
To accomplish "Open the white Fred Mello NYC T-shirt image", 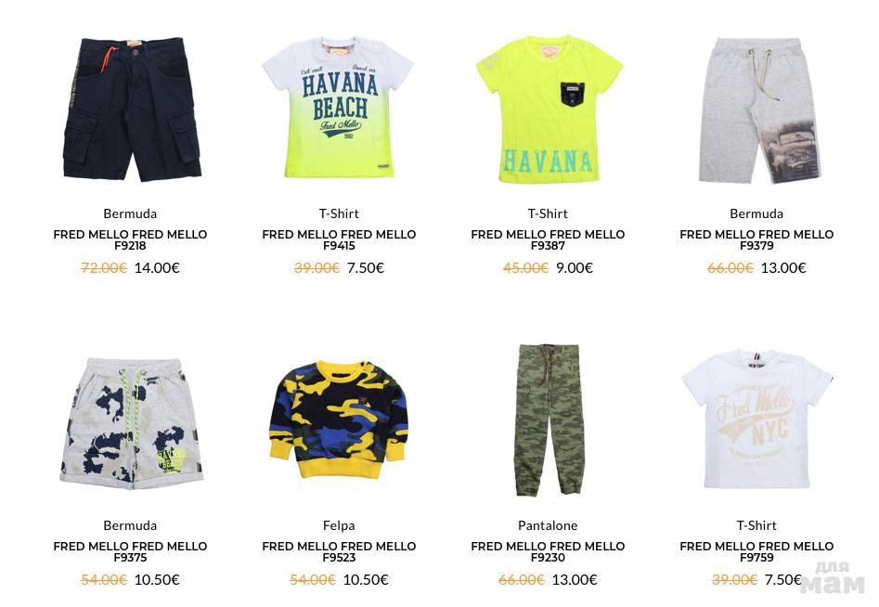I will [x=756, y=420].
